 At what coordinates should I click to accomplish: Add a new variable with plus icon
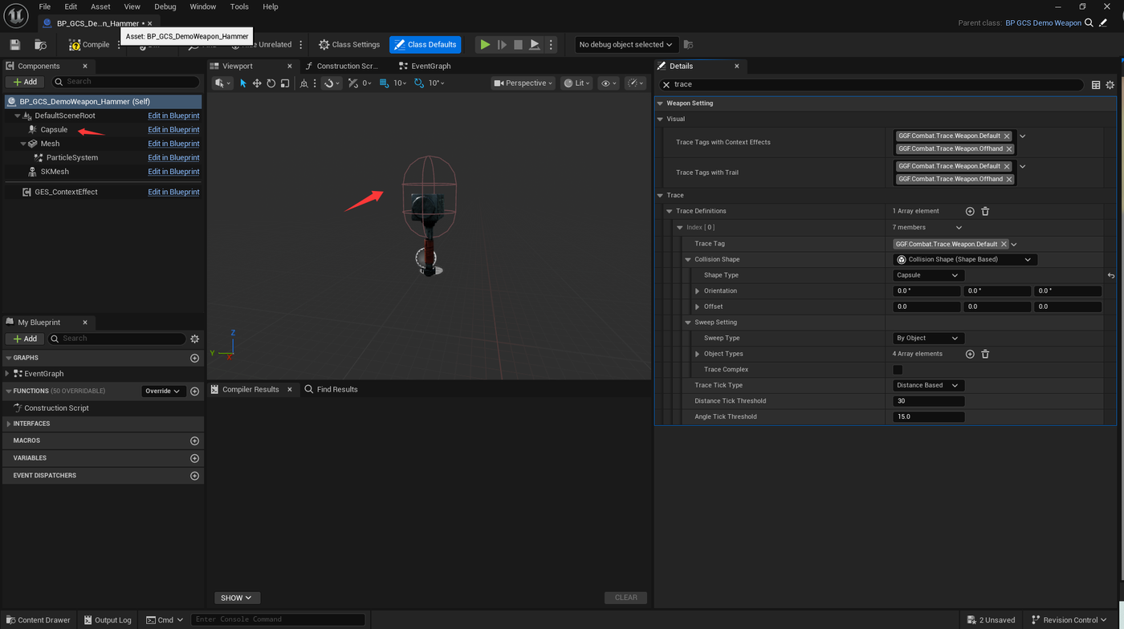coord(194,458)
